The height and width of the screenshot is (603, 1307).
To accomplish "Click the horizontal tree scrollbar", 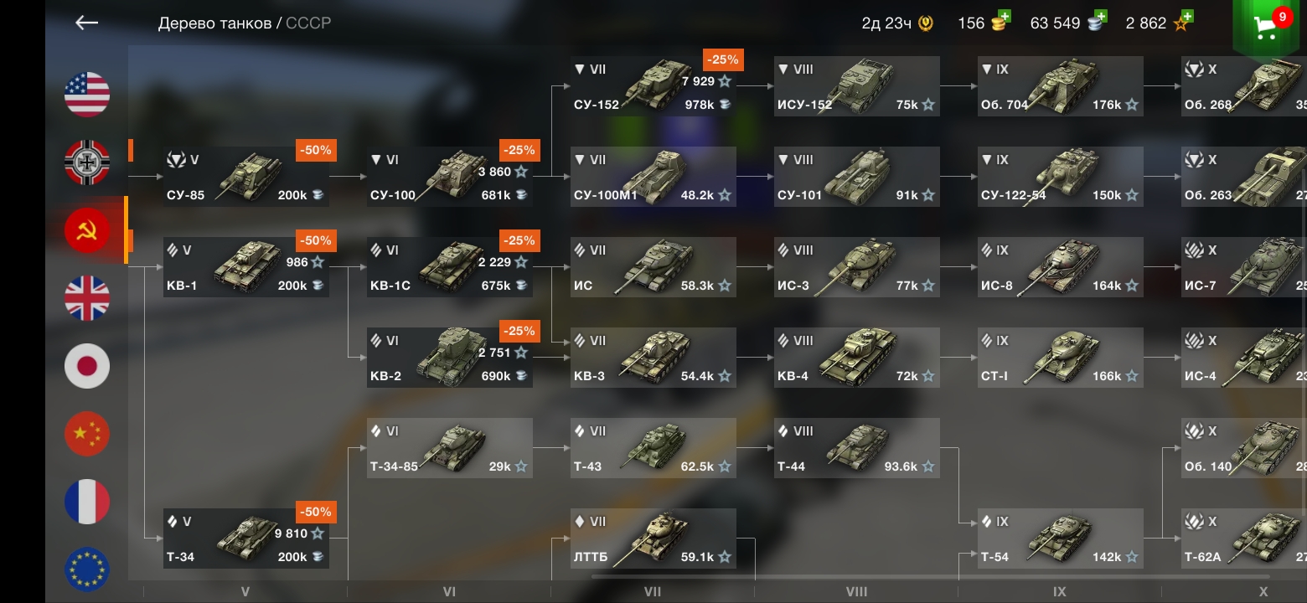I will point(930,576).
